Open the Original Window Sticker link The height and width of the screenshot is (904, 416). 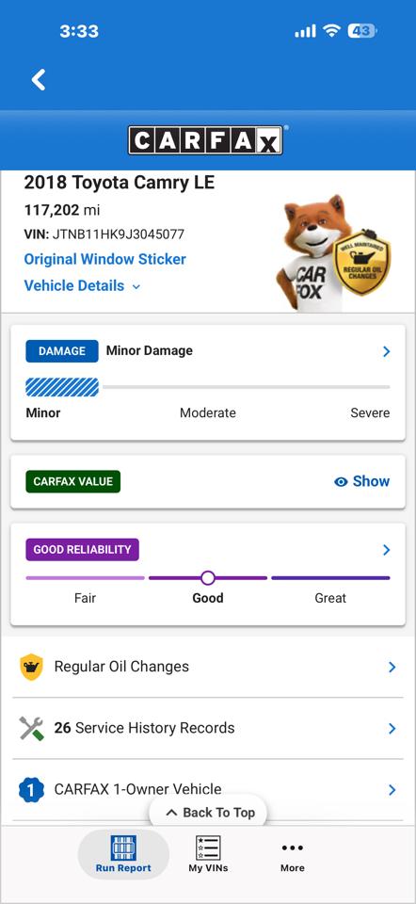(x=104, y=260)
